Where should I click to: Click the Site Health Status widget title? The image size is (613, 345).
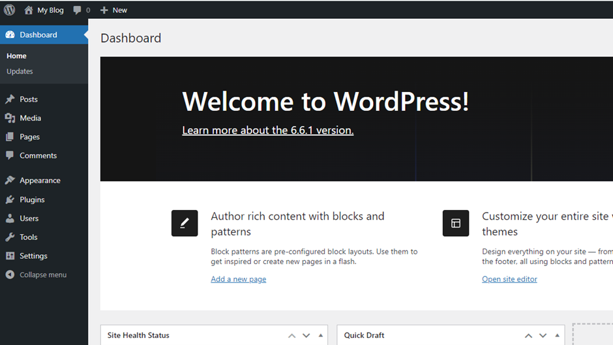pyautogui.click(x=138, y=335)
